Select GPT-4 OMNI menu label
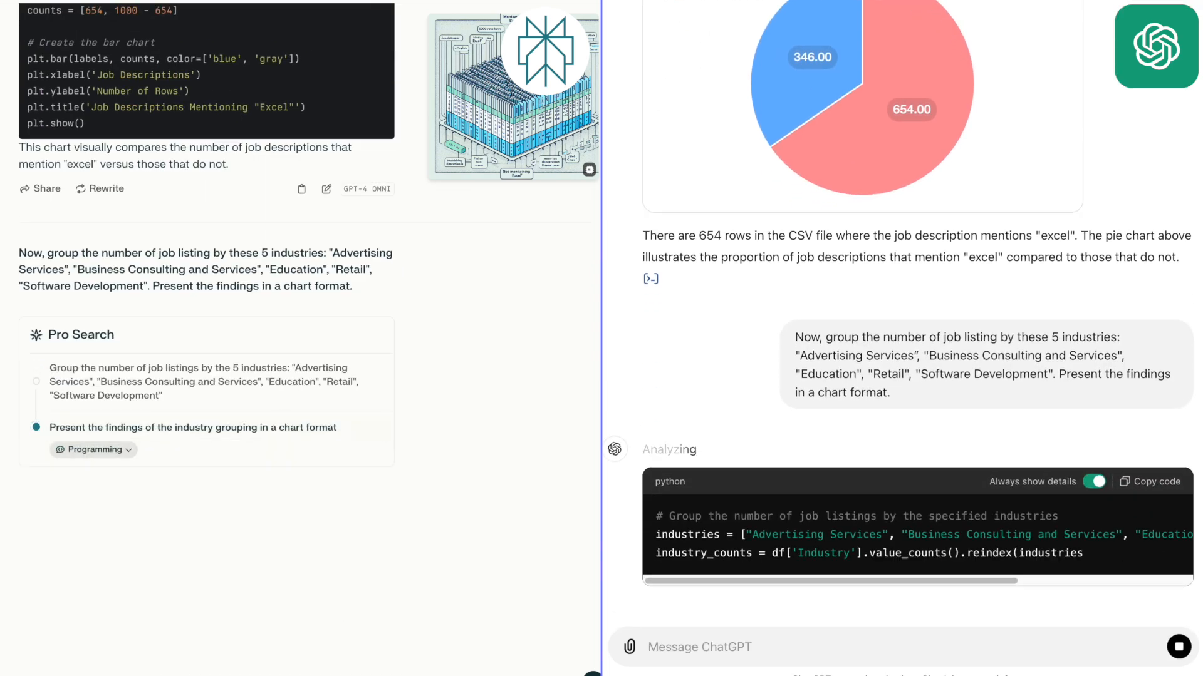Image resolution: width=1203 pixels, height=676 pixels. click(x=367, y=188)
